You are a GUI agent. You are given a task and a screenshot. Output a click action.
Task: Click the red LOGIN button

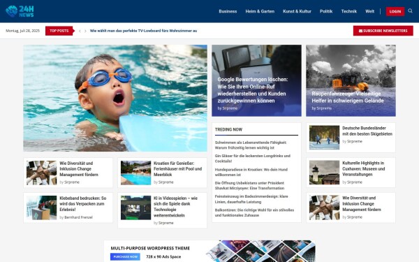pos(395,11)
